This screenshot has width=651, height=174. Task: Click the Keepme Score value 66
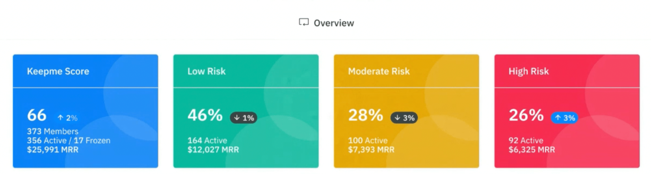point(37,115)
